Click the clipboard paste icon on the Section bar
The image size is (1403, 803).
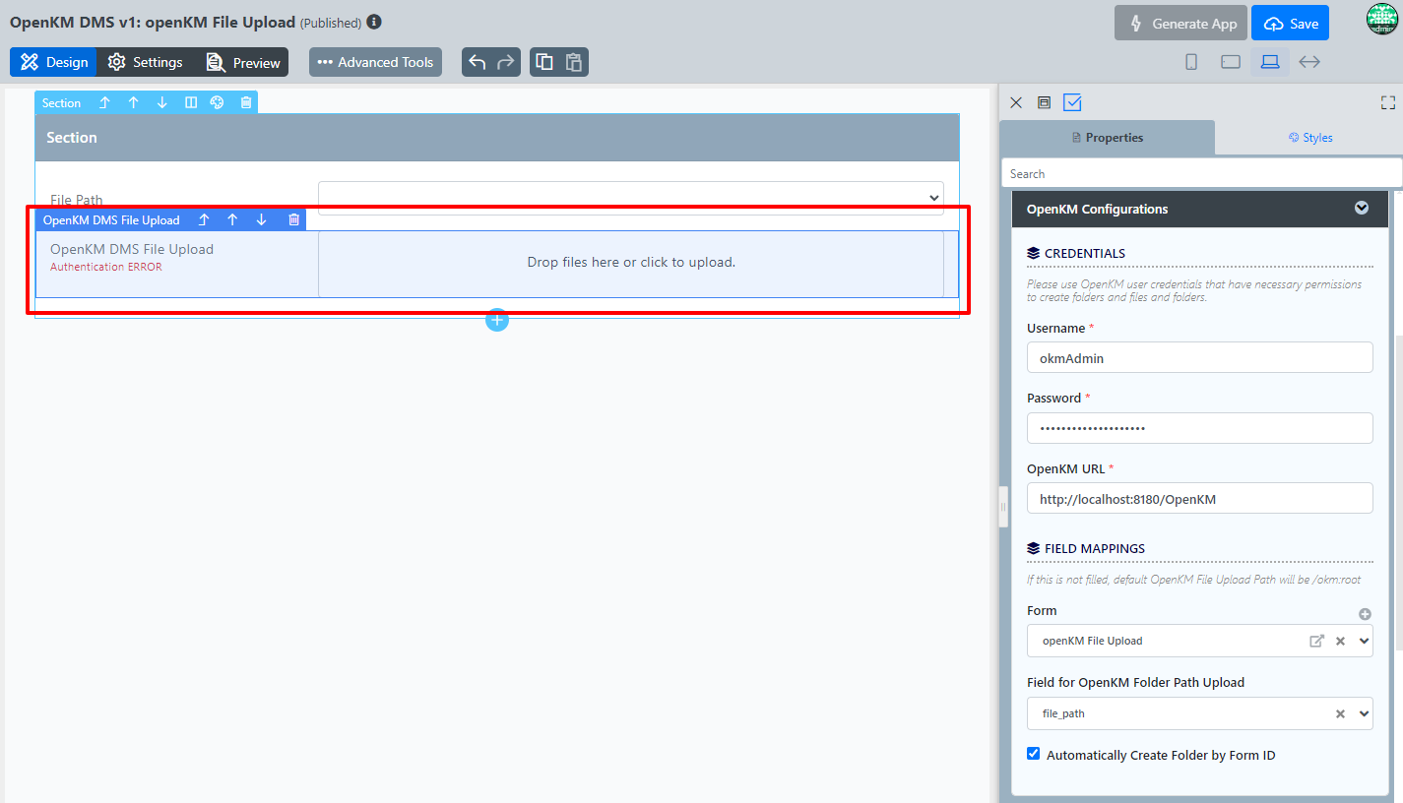pos(246,102)
